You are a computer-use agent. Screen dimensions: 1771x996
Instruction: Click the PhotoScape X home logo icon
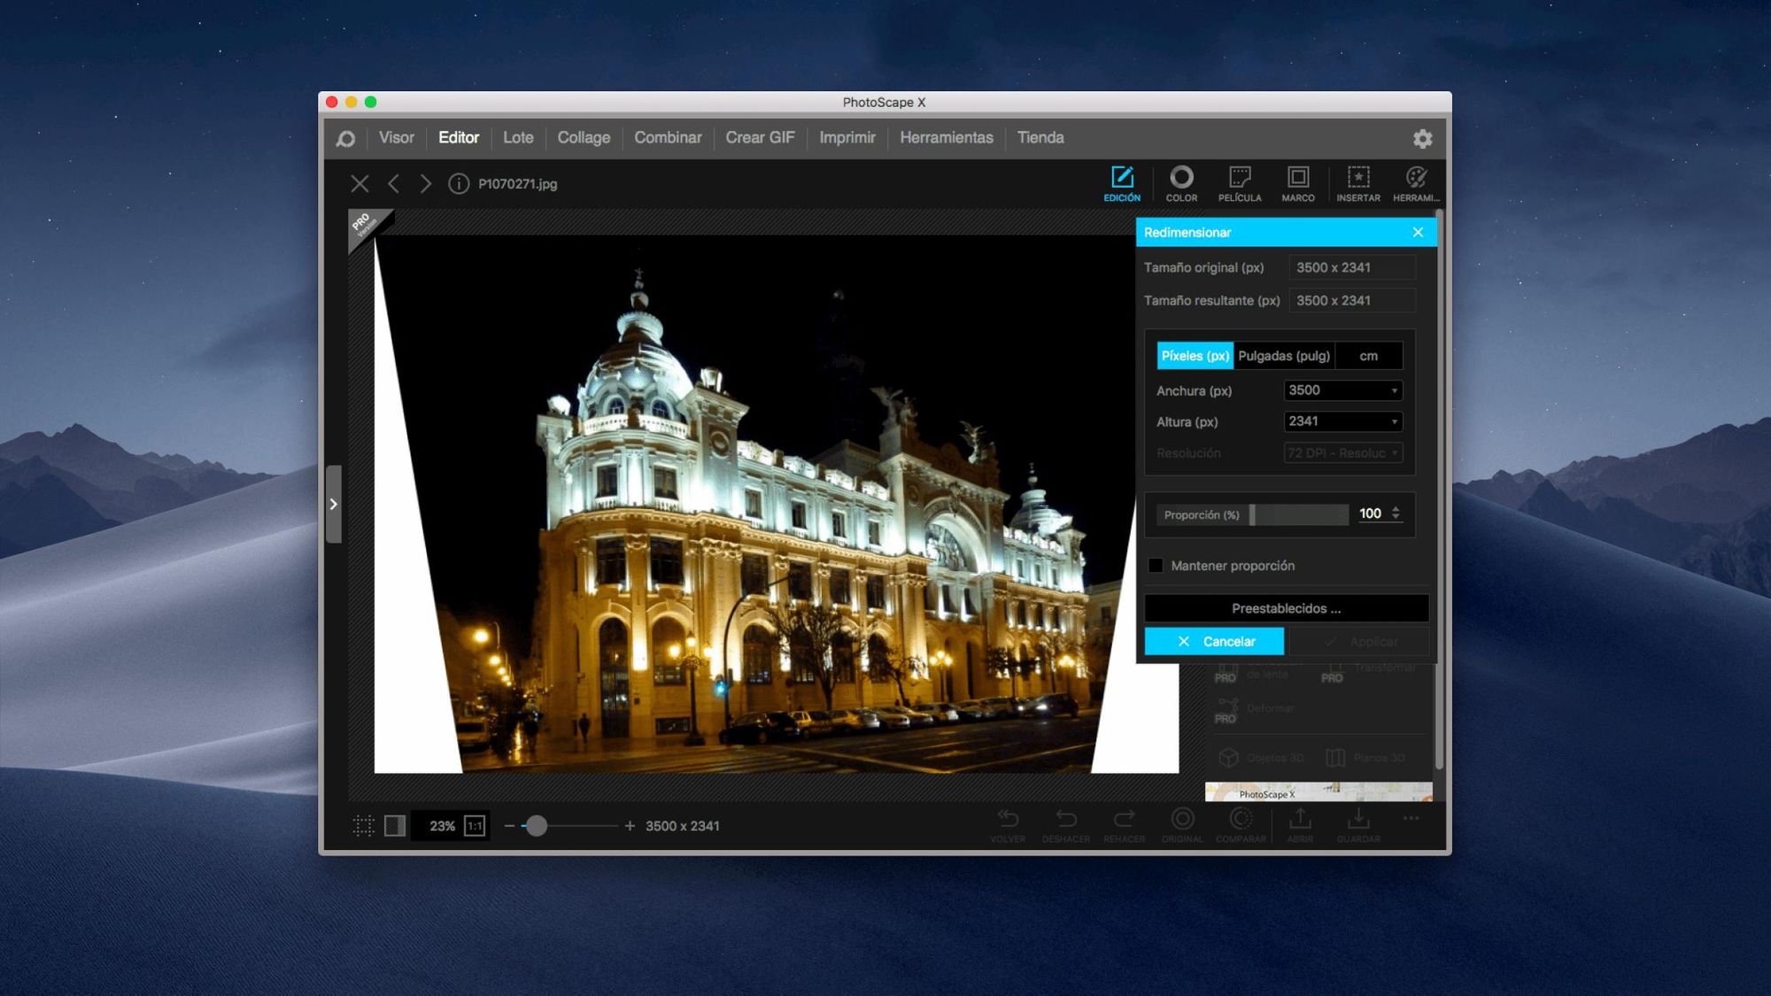pos(345,138)
